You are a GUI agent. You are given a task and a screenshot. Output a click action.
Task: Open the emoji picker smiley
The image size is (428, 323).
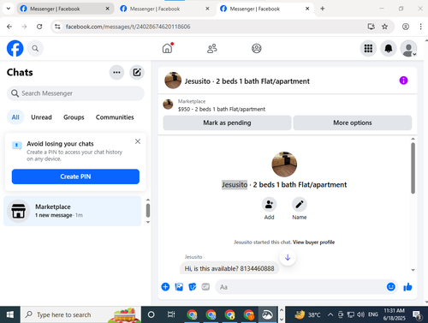391,286
